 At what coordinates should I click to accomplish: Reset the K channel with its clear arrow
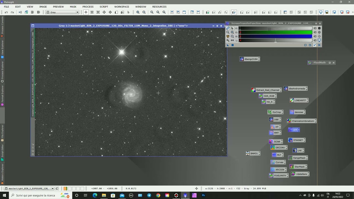[315, 28]
